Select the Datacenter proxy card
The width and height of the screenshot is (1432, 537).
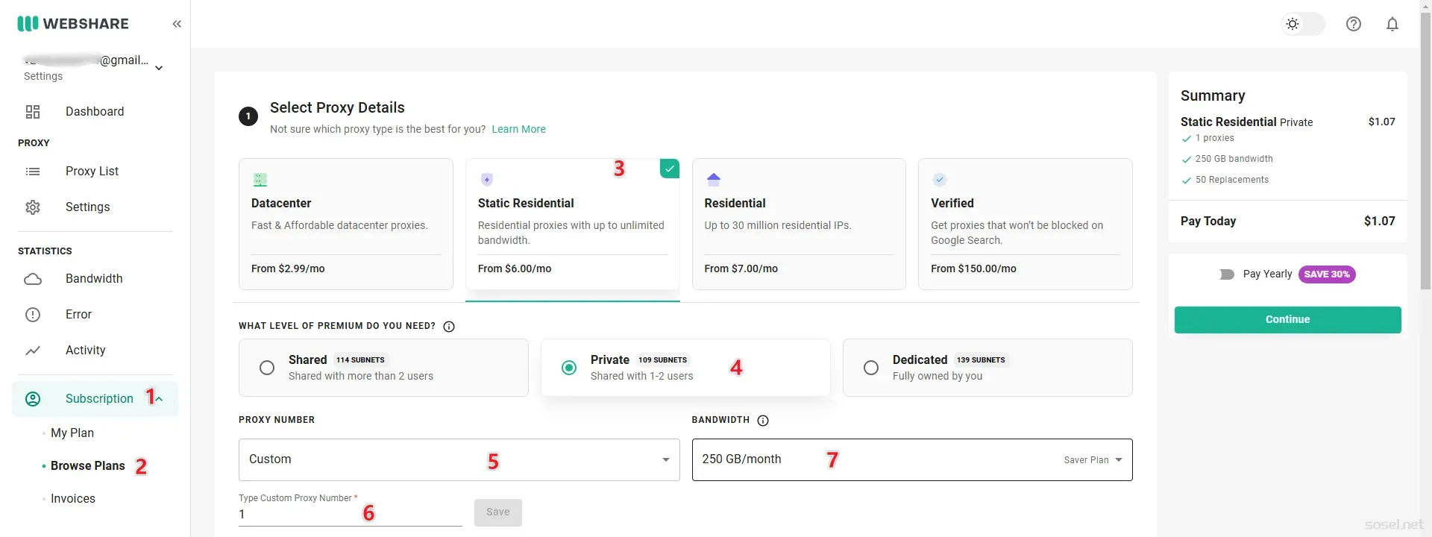(346, 224)
